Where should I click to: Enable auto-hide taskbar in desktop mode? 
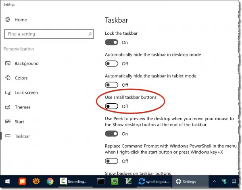[x=111, y=64]
